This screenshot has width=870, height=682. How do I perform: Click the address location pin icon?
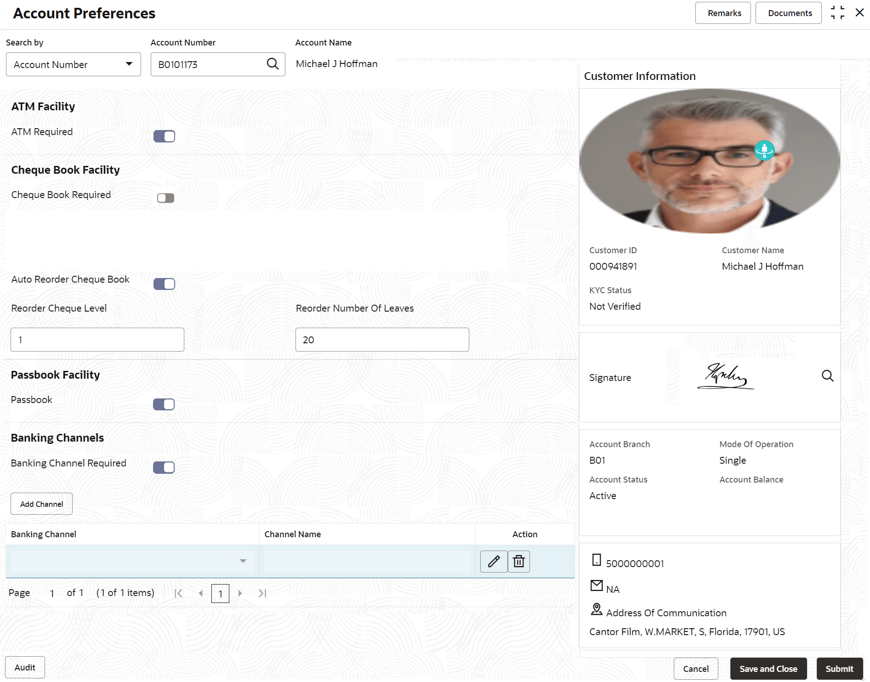pos(597,609)
